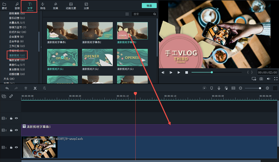Expand the 片头 (25) category

(9, 79)
